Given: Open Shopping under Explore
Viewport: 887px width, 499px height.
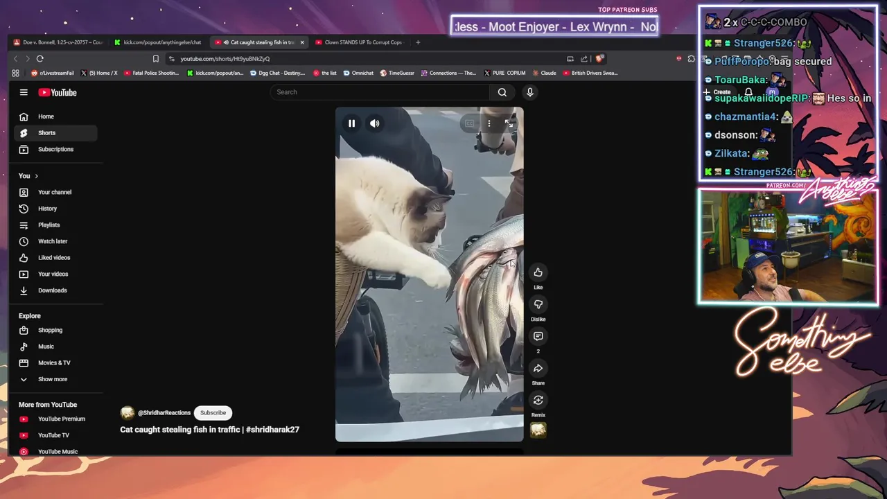Looking at the screenshot, I should (x=55, y=330).
